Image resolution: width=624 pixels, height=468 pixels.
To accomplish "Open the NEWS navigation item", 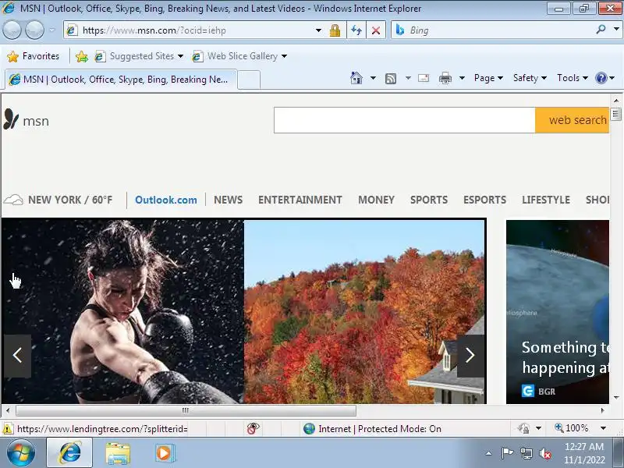I will pyautogui.click(x=228, y=200).
